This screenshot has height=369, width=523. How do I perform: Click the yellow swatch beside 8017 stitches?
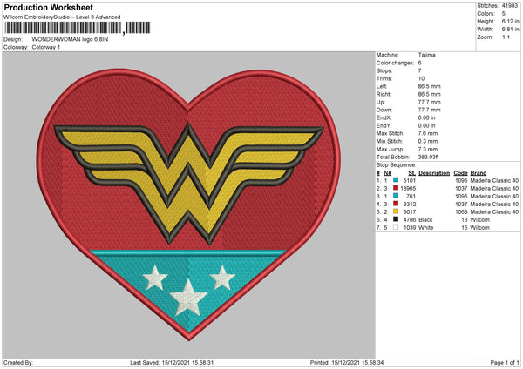tap(396, 211)
